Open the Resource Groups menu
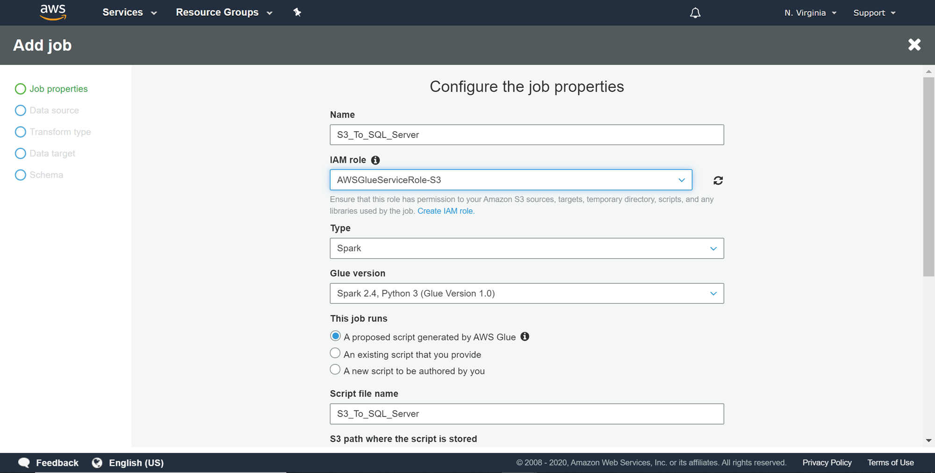 223,13
